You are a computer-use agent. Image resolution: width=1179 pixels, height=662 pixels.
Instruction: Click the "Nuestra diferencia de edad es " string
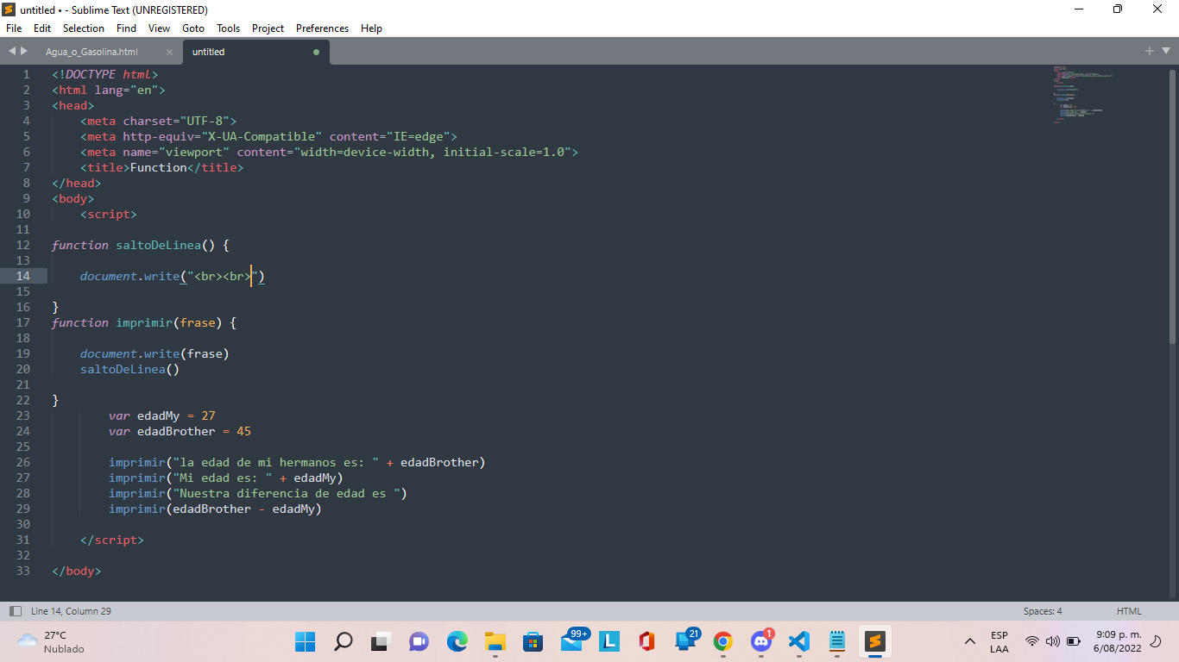[287, 493]
